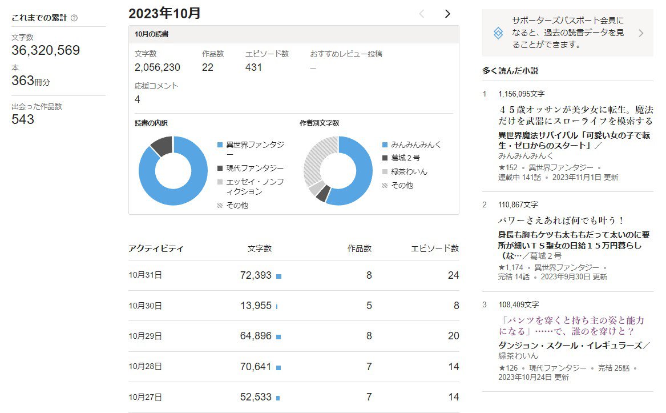666x413 pixels.
Task: Open the top-ranked novel 異世界魔法サバイバル
Action: [574, 141]
